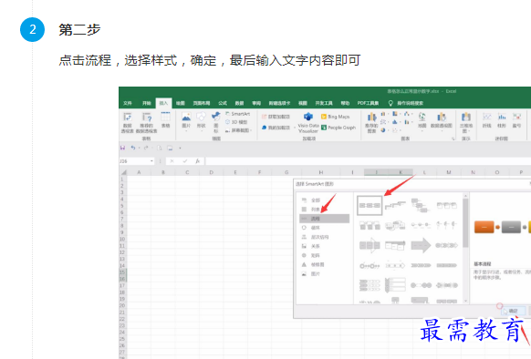Open the 形状 (Shapes) gallery icon
The image size is (531, 359).
(x=201, y=120)
